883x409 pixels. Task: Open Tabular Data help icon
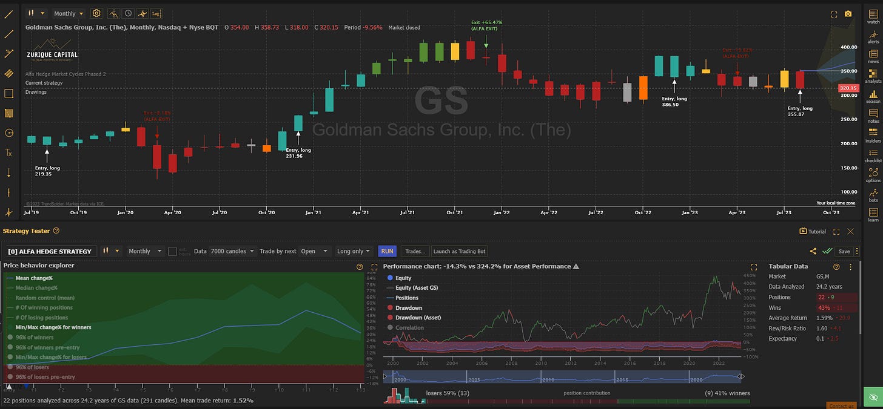click(836, 266)
